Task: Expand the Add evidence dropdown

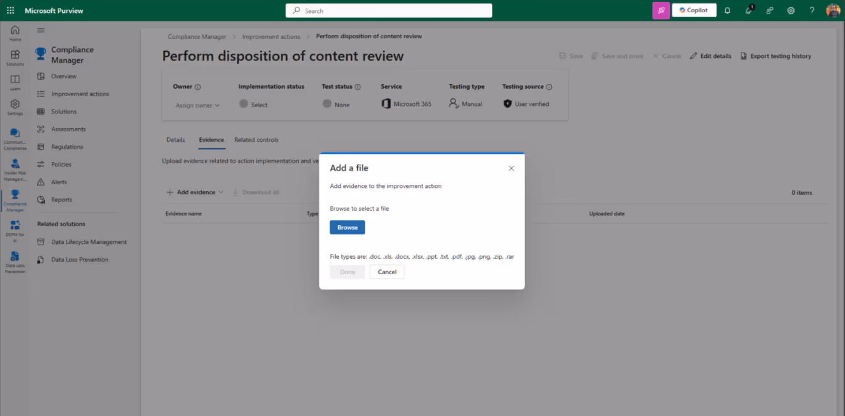Action: tap(194, 192)
